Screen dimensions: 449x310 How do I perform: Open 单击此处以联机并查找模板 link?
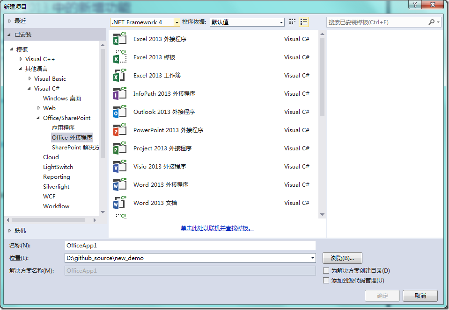[217, 228]
